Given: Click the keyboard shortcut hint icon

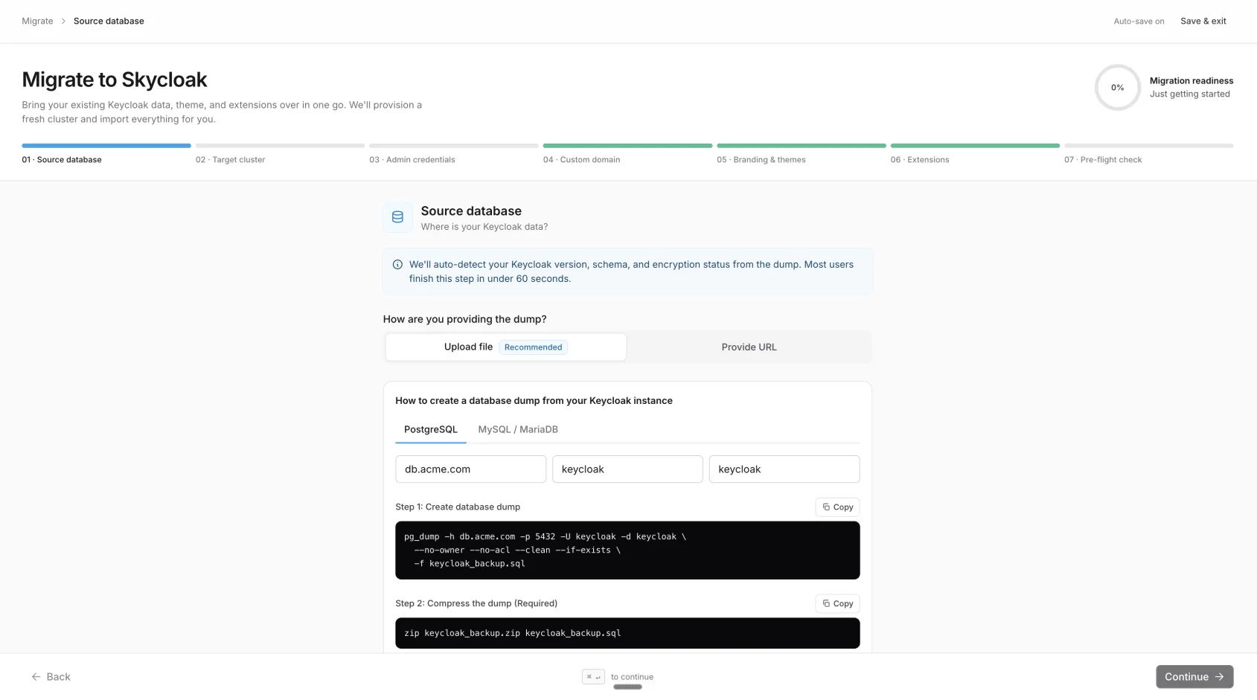Looking at the screenshot, I should pyautogui.click(x=593, y=676).
